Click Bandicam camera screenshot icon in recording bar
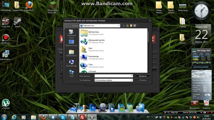Screen dimensions: 214x120 point(204,113)
